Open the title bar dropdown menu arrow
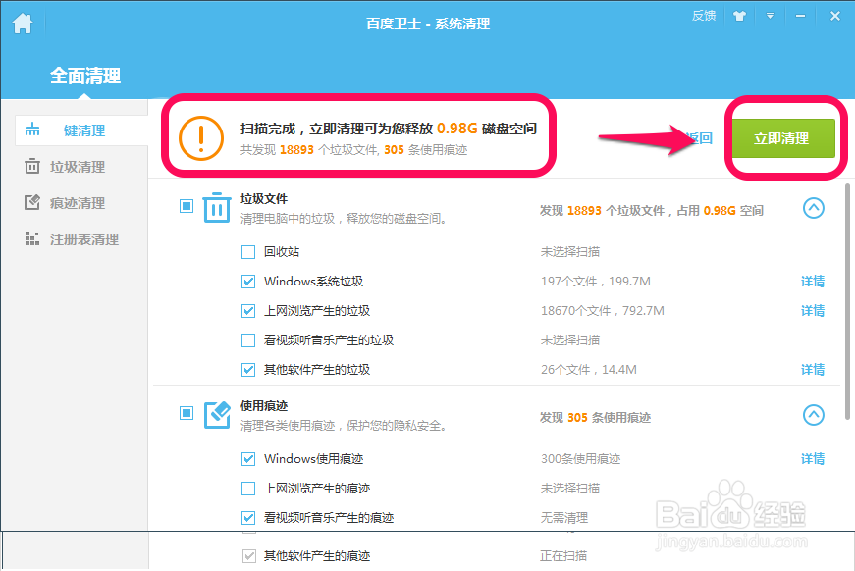Screen dimensions: 855x571 tap(770, 16)
